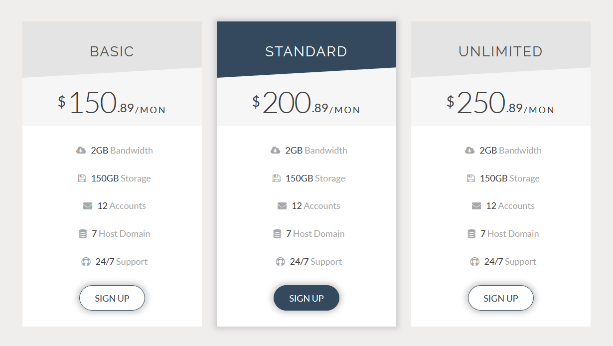
Task: Click the database host domain icon in Standard plan
Action: 277,234
